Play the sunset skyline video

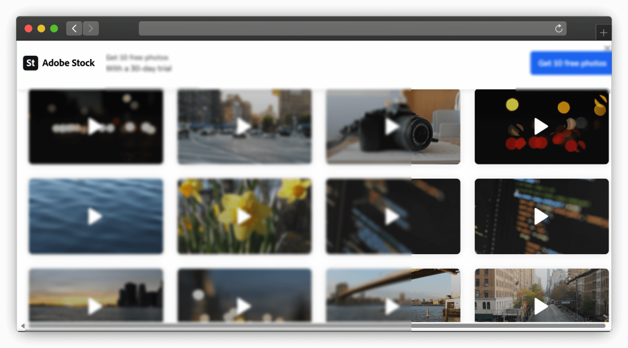(x=95, y=306)
